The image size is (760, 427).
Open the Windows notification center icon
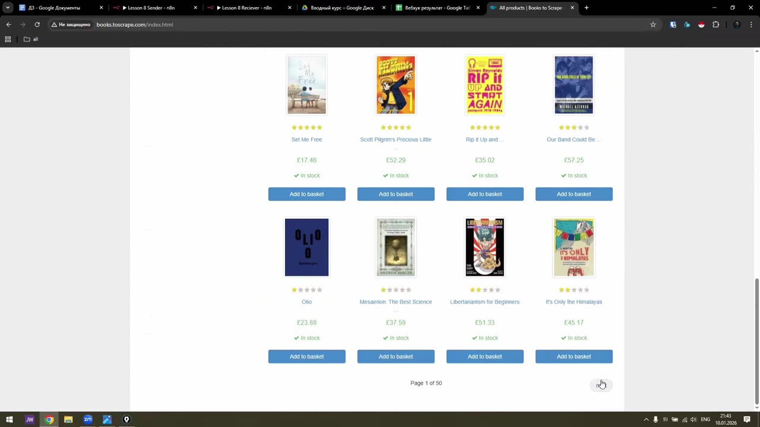(x=747, y=419)
